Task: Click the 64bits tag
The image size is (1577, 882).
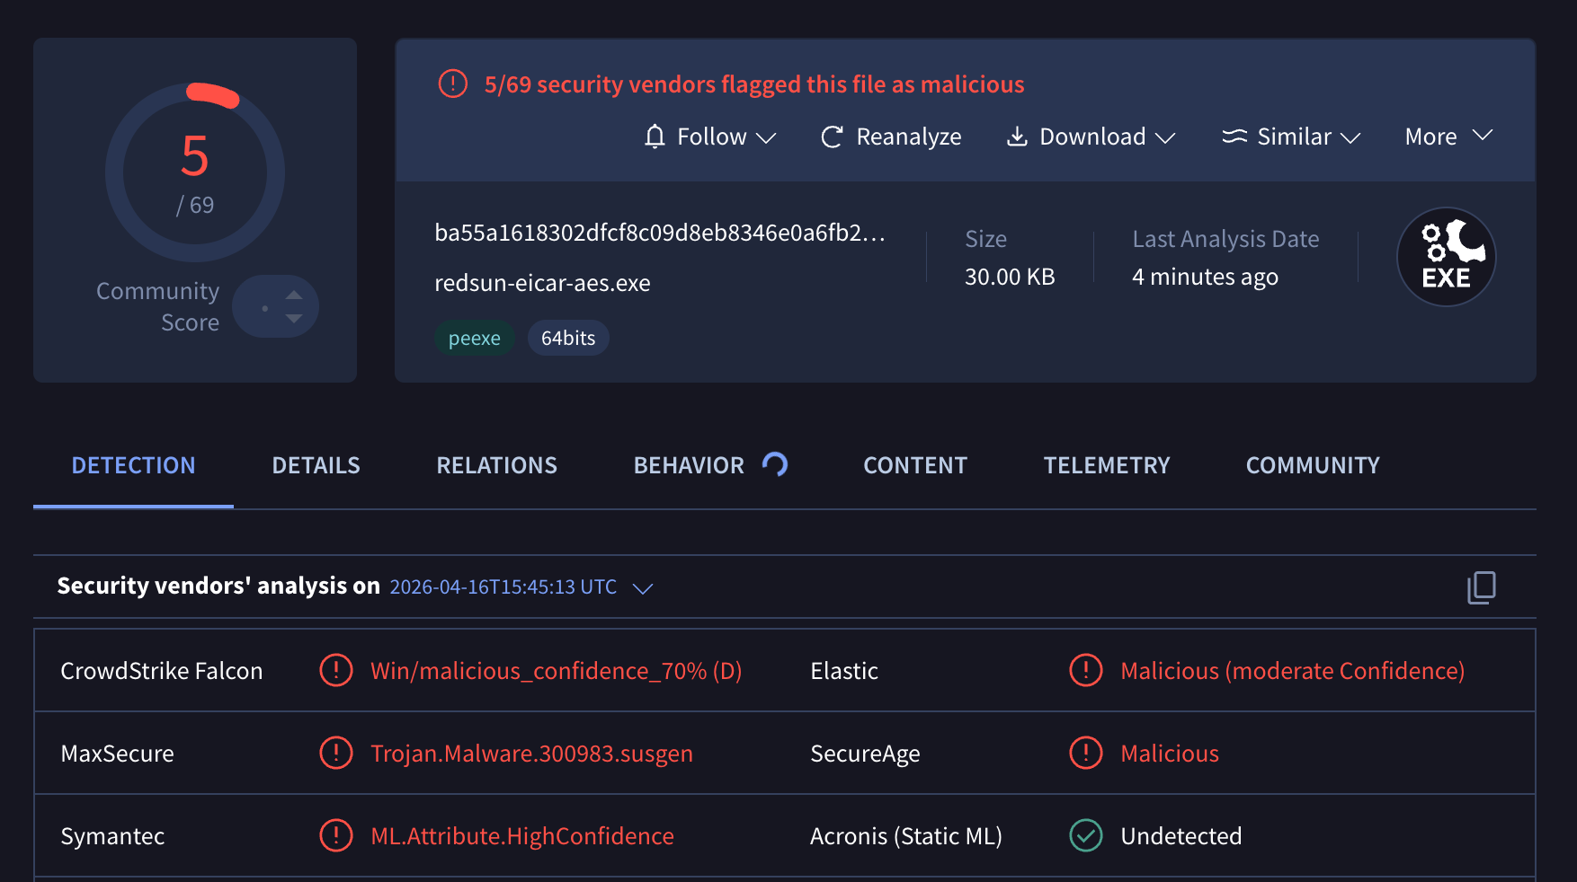Action: click(568, 338)
